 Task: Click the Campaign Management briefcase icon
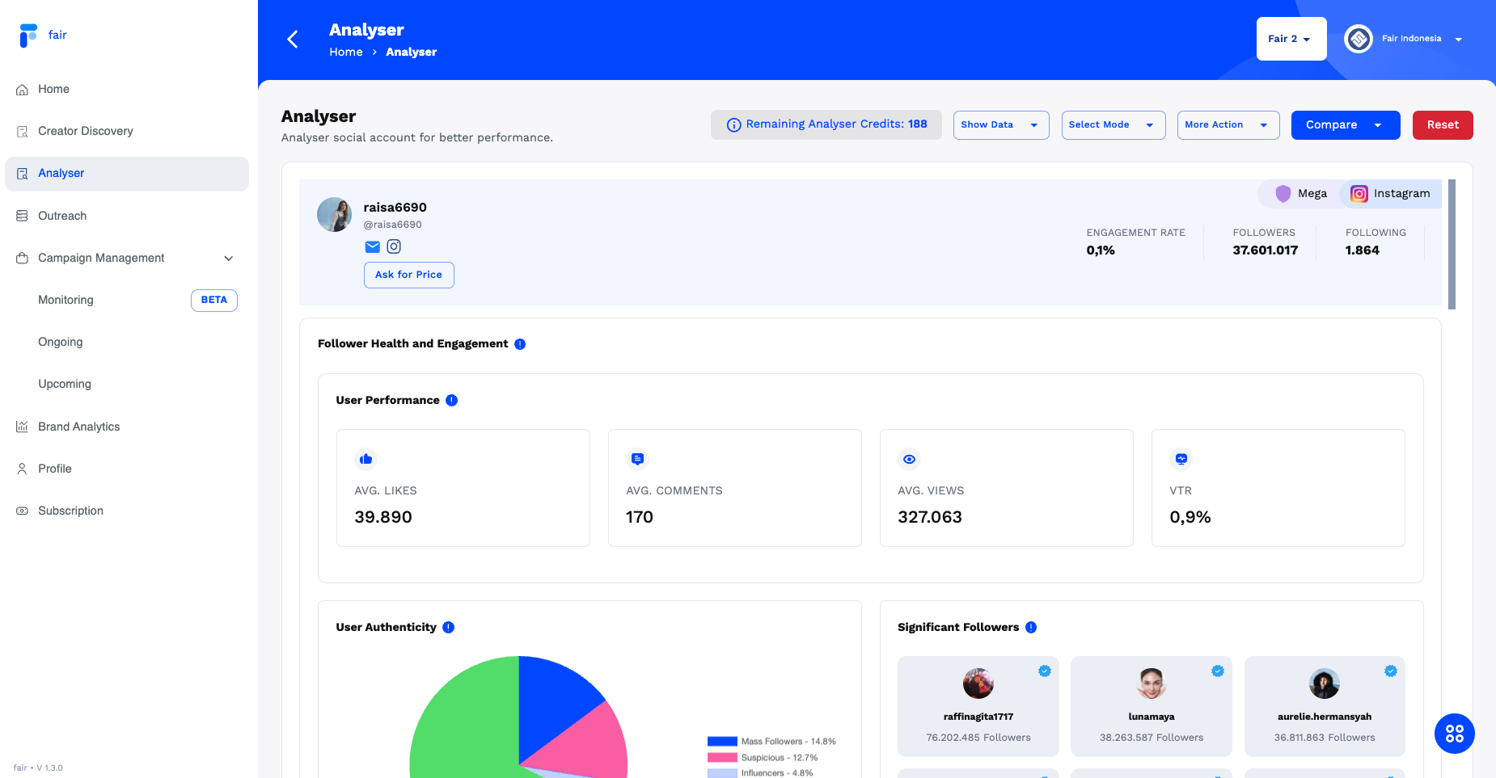point(22,258)
